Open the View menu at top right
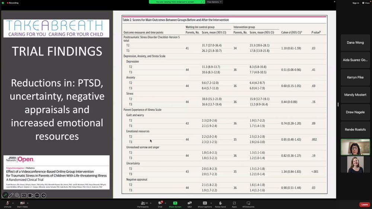 366,3
